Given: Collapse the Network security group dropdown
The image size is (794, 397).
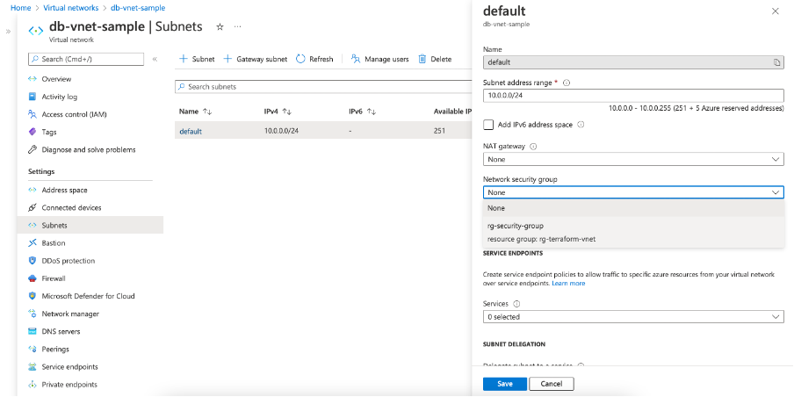Looking at the screenshot, I should coord(633,192).
